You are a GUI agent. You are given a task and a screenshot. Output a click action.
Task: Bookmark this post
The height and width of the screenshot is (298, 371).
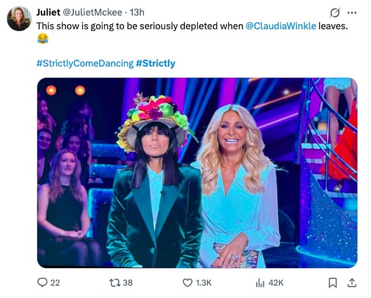(x=333, y=283)
